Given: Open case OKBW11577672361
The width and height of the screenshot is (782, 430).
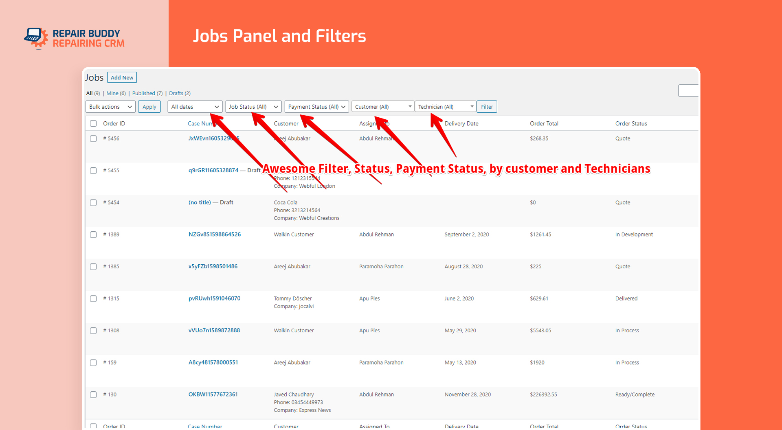Looking at the screenshot, I should [213, 394].
